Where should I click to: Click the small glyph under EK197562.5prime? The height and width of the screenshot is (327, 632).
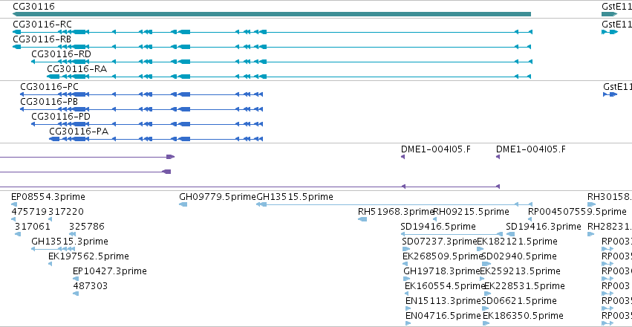coord(50,264)
